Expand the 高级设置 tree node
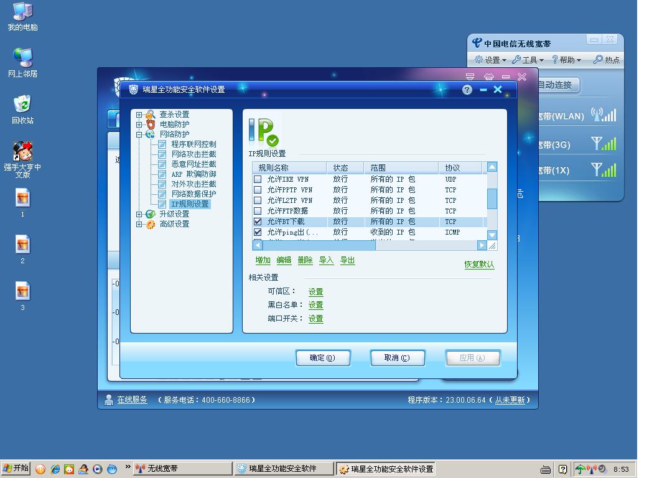Image resolution: width=662 pixels, height=478 pixels. click(139, 224)
